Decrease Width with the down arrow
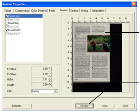The height and width of the screenshot is (111, 139). (x=50, y=80)
